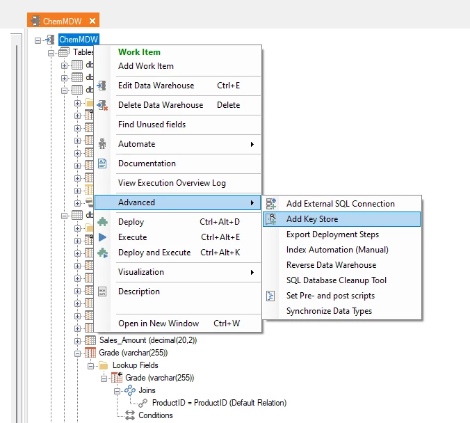
Task: Select the ChemMDW tab label
Action: click(x=63, y=22)
